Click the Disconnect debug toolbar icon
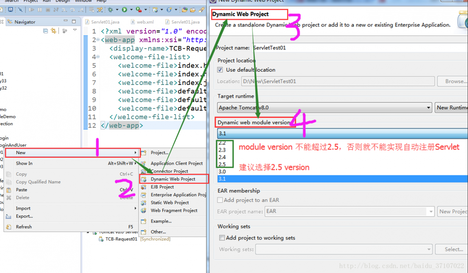This screenshot has width=468, height=273. 56,10
